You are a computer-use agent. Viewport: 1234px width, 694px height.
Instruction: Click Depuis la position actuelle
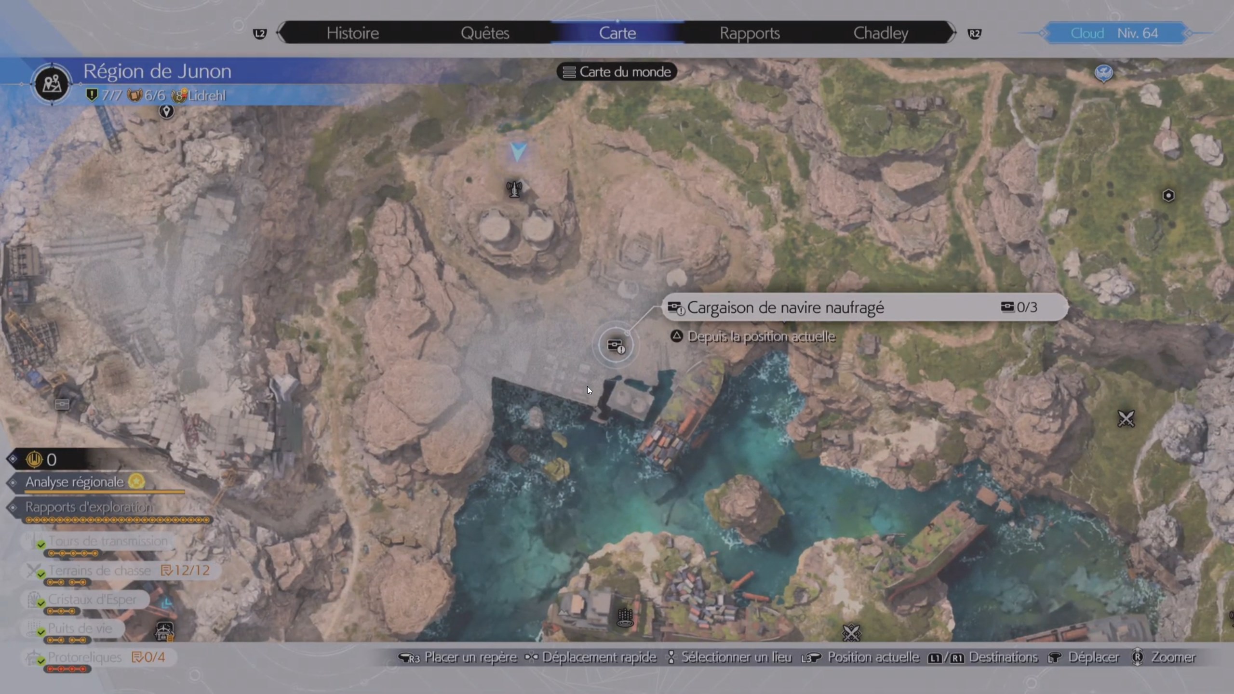[x=761, y=336]
